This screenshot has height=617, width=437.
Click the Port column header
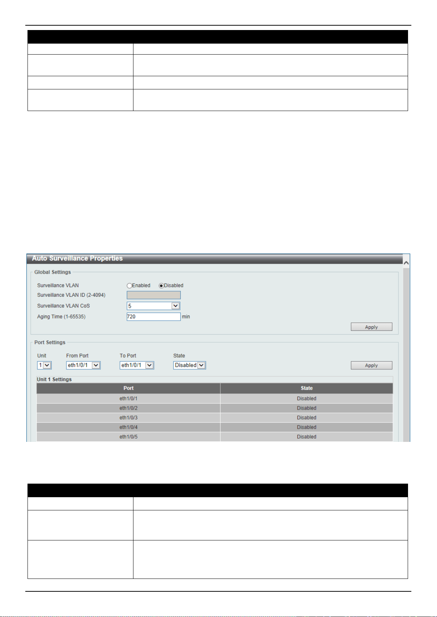coord(128,388)
